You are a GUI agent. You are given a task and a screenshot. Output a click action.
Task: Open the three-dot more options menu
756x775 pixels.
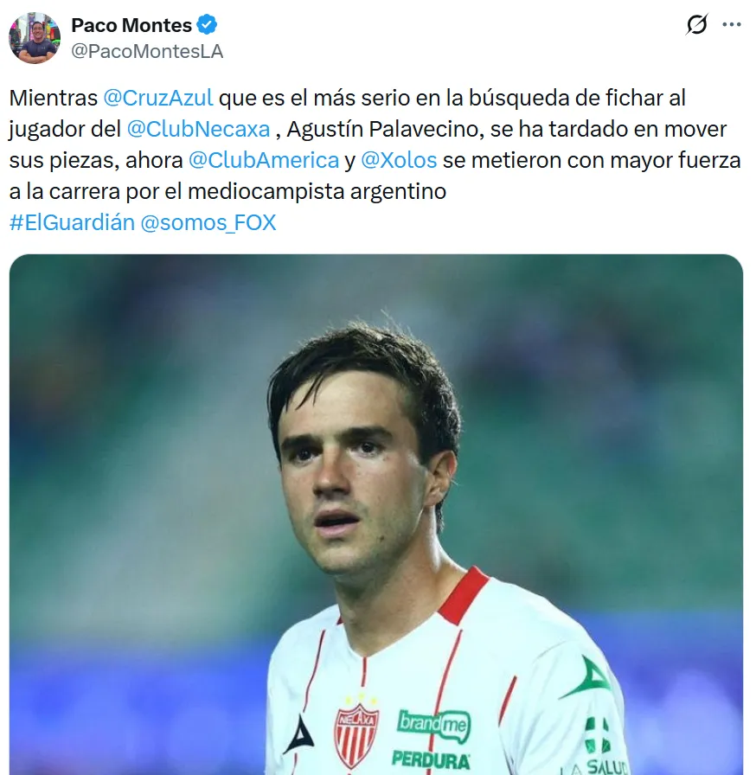point(732,25)
